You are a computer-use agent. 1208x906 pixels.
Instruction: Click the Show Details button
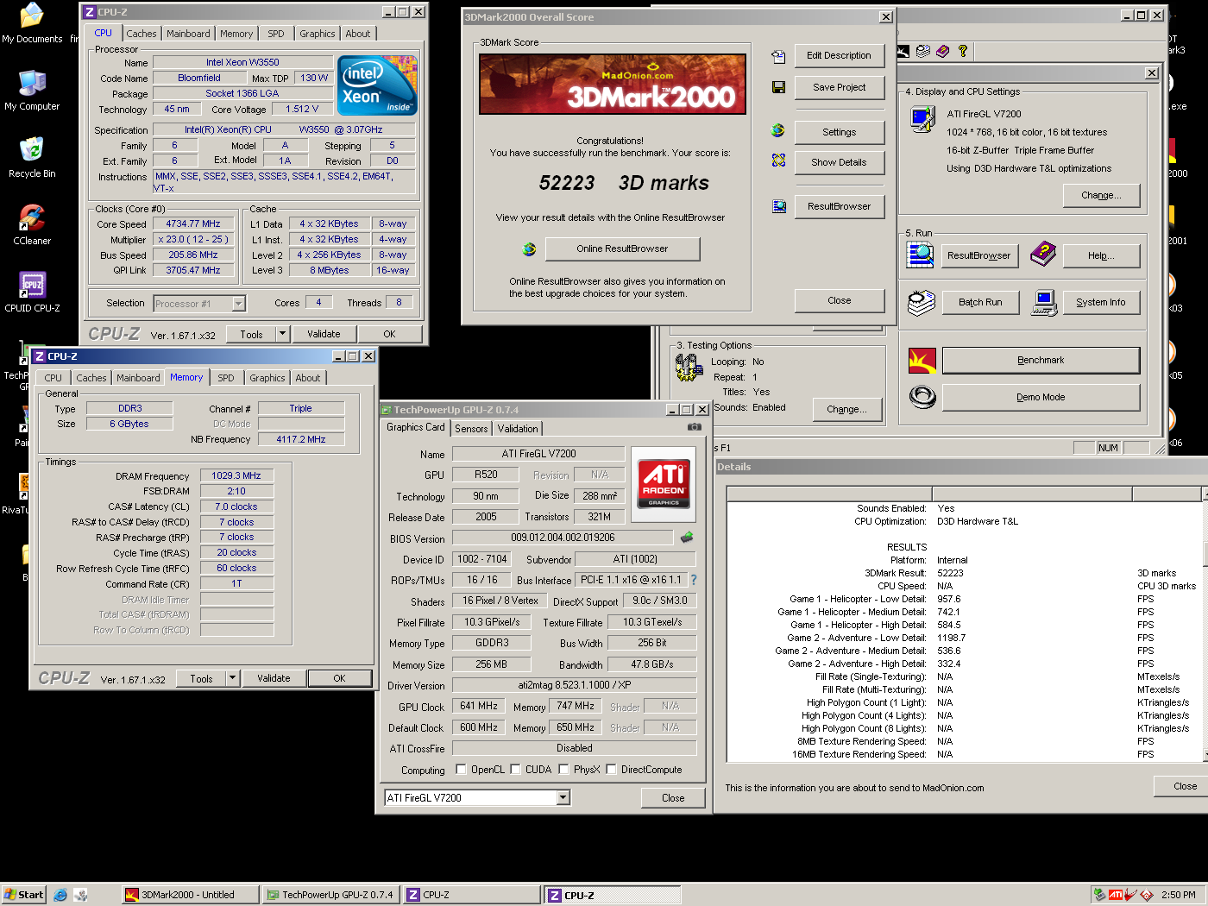(840, 162)
